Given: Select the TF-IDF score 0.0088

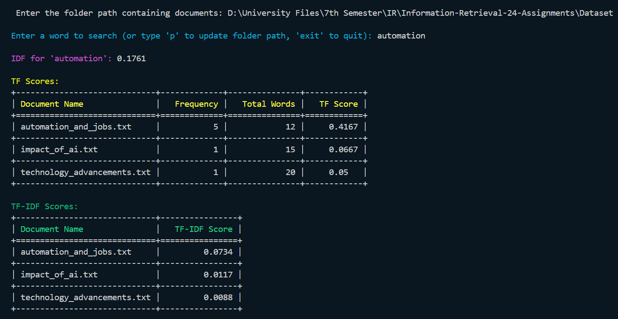Looking at the screenshot, I should tap(218, 298).
